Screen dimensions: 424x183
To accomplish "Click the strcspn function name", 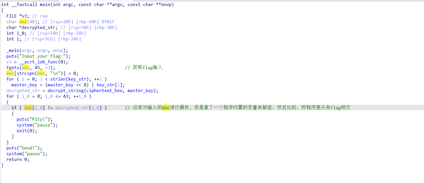I will pyautogui.click(x=26, y=73).
